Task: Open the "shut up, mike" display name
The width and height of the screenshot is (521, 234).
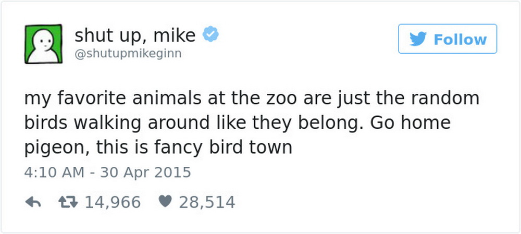Action: [x=135, y=35]
